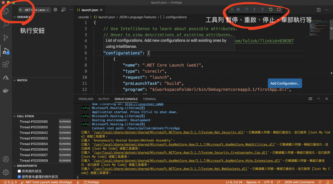The width and height of the screenshot is (333, 184).
Task: Switch to the PROBLEMS tab
Action: pyautogui.click(x=86, y=99)
